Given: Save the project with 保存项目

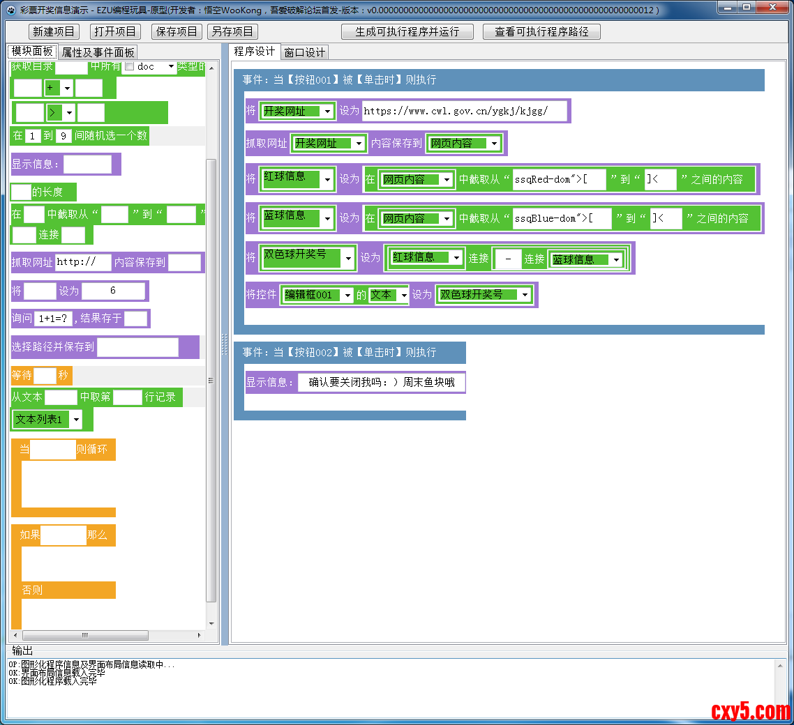Looking at the screenshot, I should (x=177, y=32).
